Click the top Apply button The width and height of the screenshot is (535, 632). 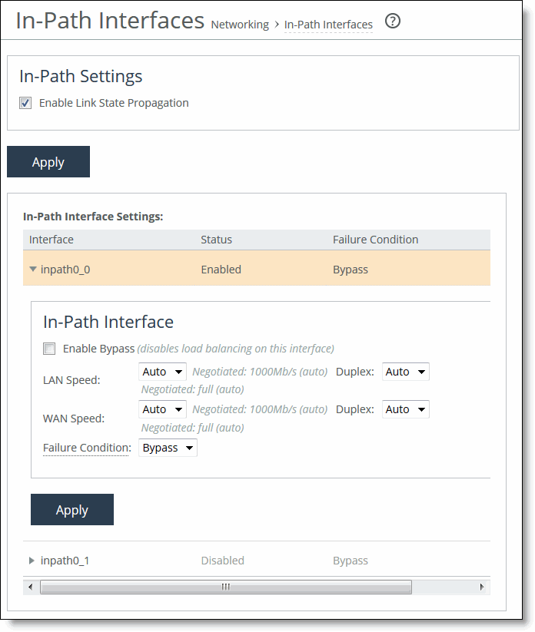pos(48,161)
